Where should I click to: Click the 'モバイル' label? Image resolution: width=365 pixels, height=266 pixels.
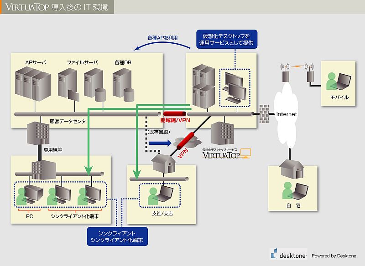pyautogui.click(x=339, y=97)
